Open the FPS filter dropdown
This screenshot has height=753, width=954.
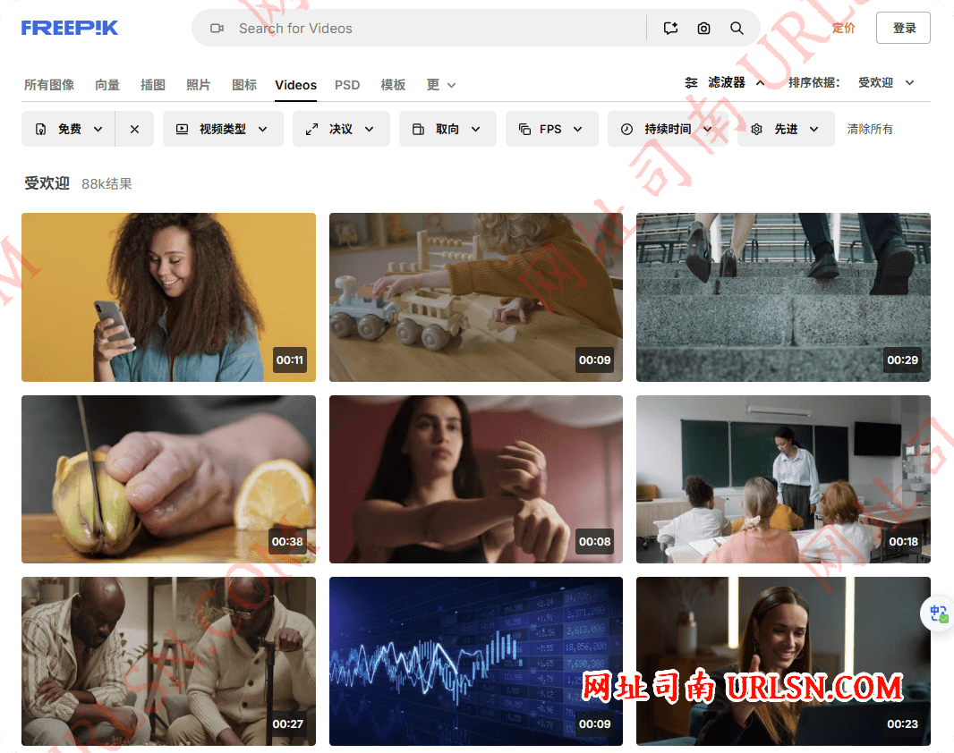tap(550, 129)
